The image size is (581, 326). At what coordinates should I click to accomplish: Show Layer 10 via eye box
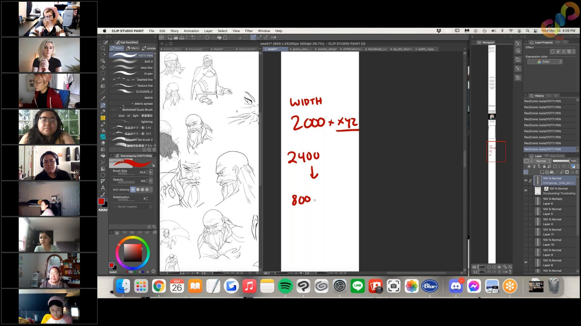(526, 242)
